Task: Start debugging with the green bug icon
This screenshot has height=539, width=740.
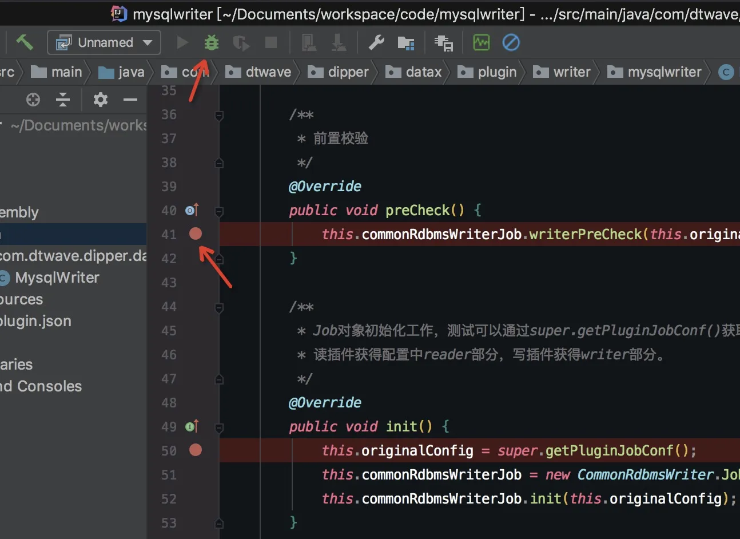Action: [x=212, y=42]
